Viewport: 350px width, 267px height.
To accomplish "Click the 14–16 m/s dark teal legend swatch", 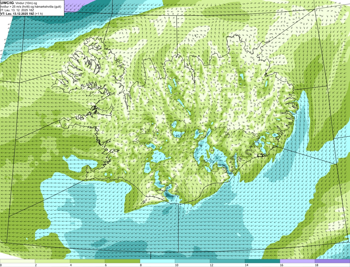I will point(262,261).
